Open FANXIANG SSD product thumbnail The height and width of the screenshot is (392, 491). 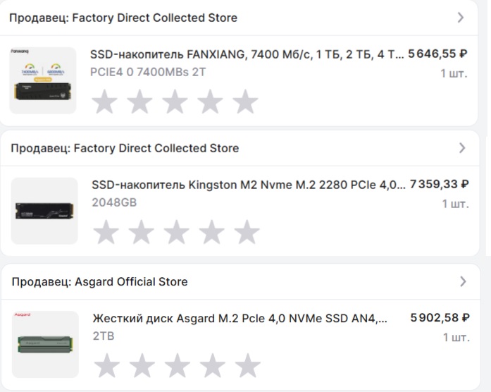pyautogui.click(x=43, y=80)
